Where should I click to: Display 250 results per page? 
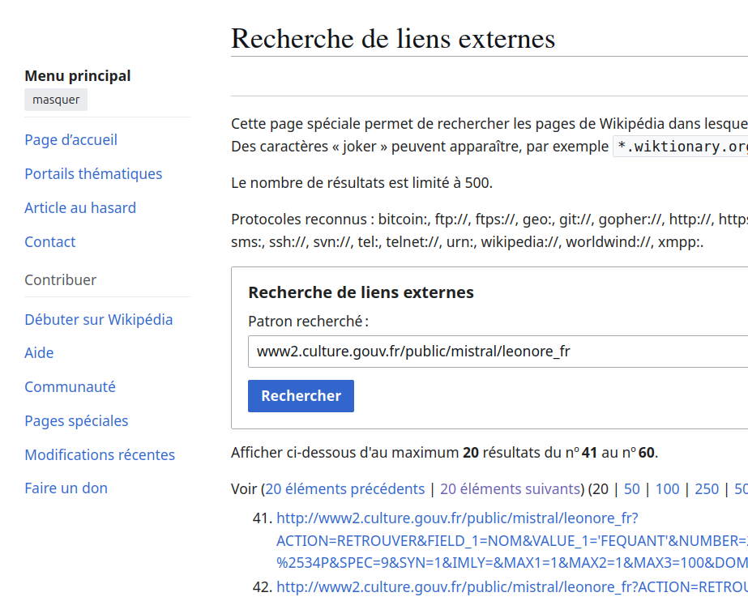[707, 488]
